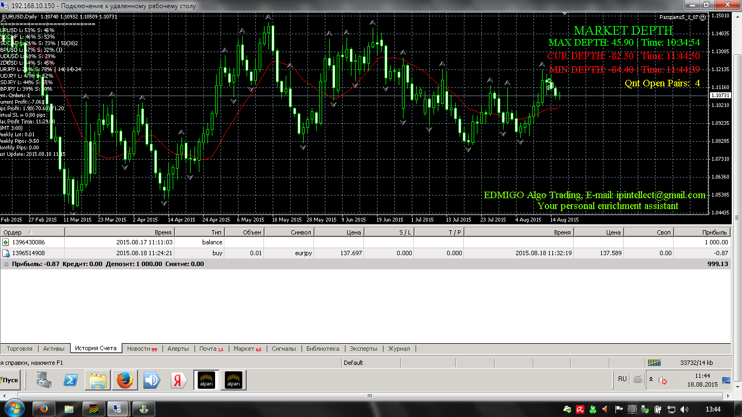Click the summary row profit icon
Viewport: 742px width, 417px height.
tap(5, 264)
